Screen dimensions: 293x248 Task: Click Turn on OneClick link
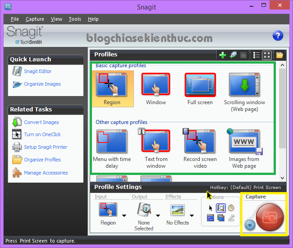pos(42,134)
